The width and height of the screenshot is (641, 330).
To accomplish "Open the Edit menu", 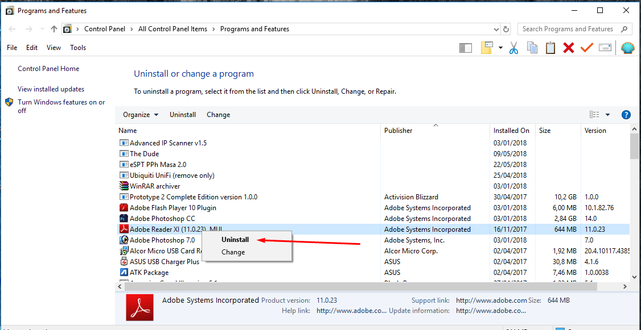I will click(x=32, y=48).
